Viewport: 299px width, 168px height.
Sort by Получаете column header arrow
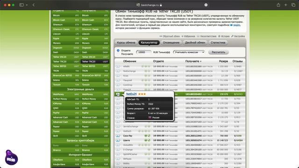pos(200,61)
